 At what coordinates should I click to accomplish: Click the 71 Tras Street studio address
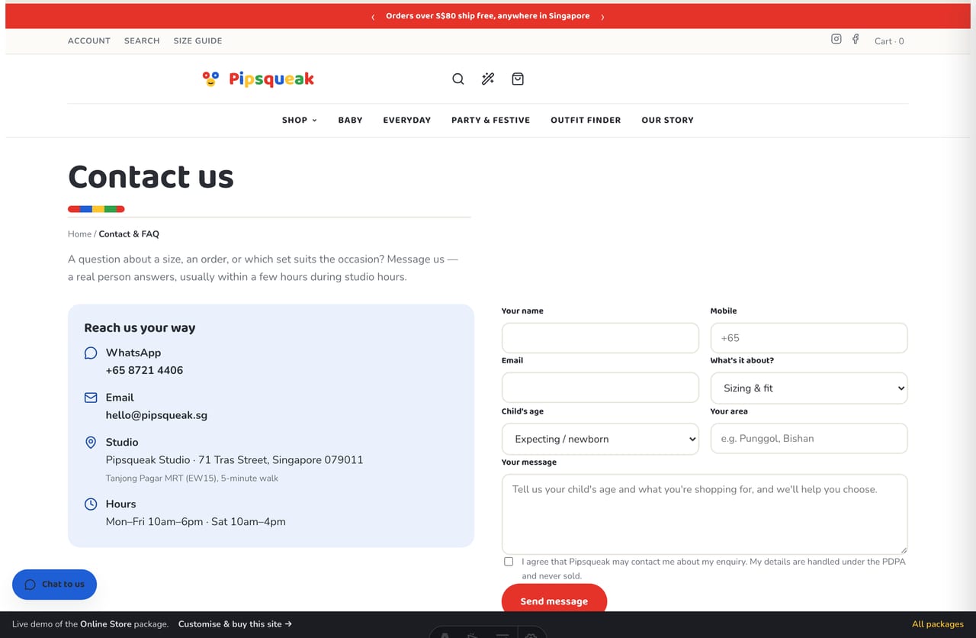click(x=234, y=460)
